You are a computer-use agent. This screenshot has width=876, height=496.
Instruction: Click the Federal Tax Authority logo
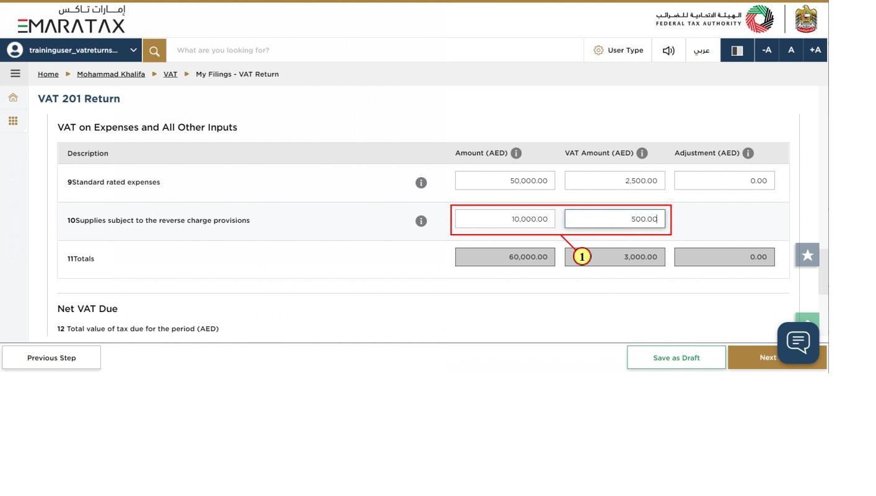click(x=716, y=19)
